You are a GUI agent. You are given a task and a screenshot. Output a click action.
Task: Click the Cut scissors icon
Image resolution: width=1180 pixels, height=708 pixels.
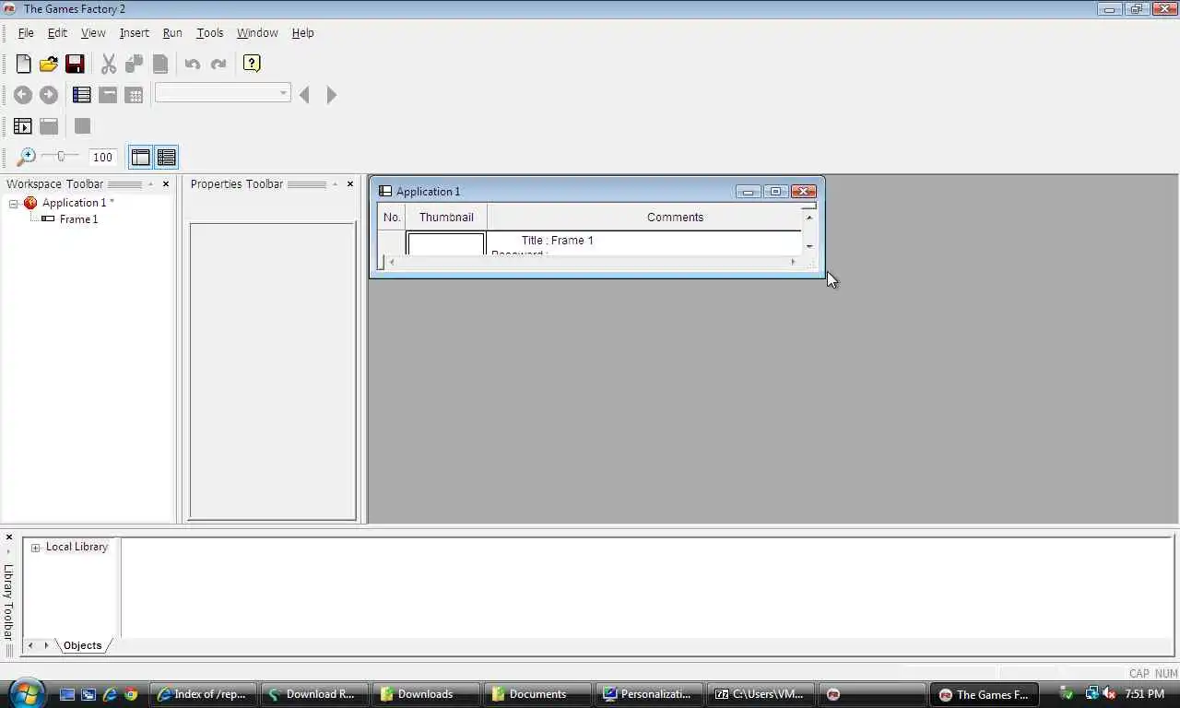pyautogui.click(x=109, y=64)
